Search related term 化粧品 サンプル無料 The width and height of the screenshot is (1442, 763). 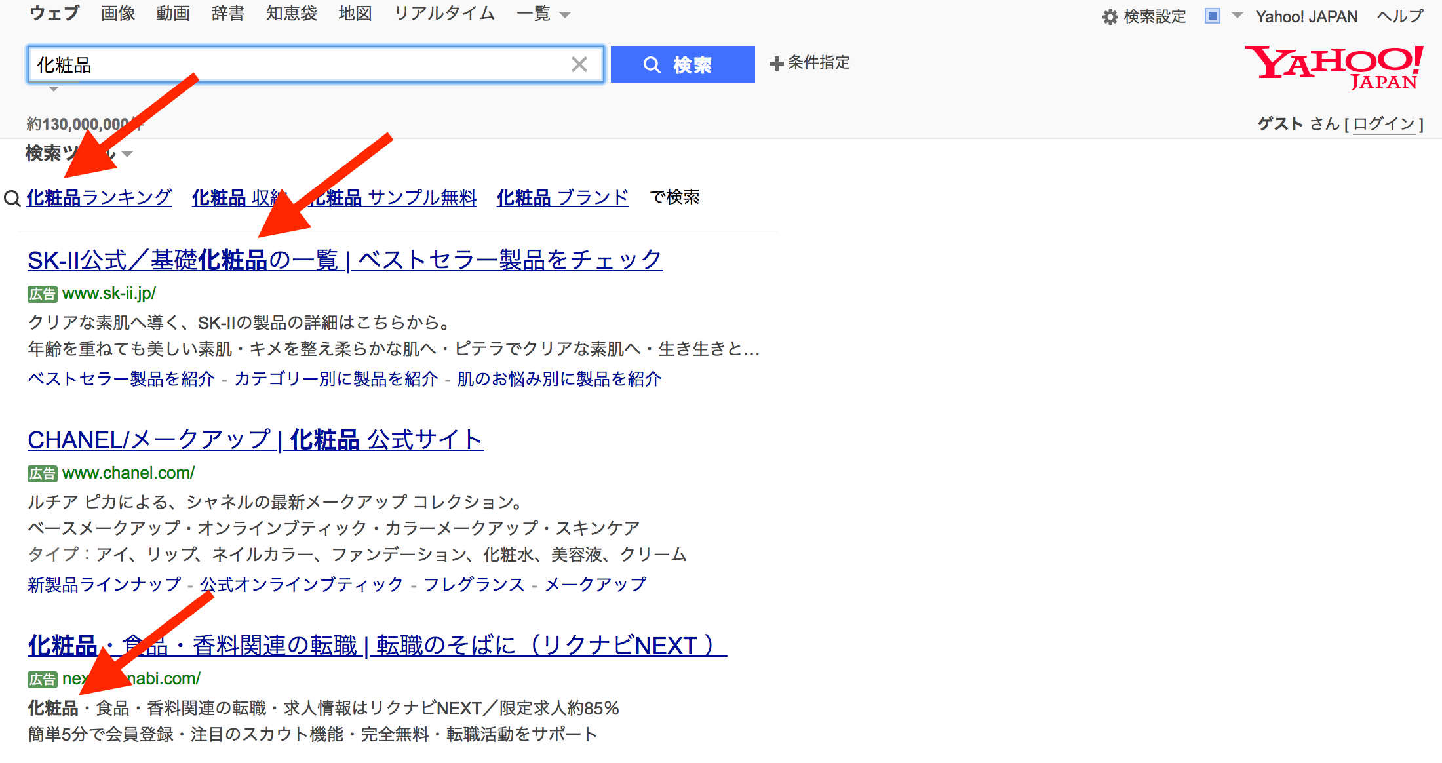coord(393,197)
